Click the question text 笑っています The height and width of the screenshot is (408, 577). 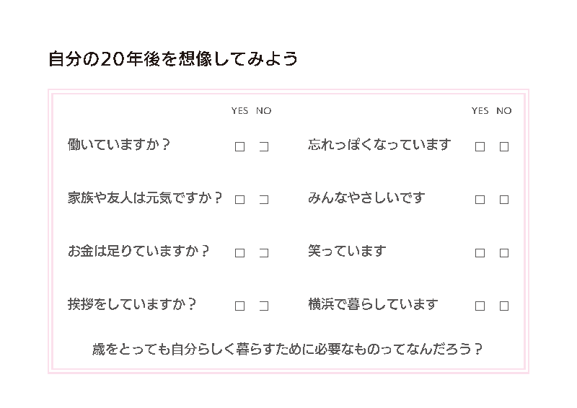(x=347, y=251)
